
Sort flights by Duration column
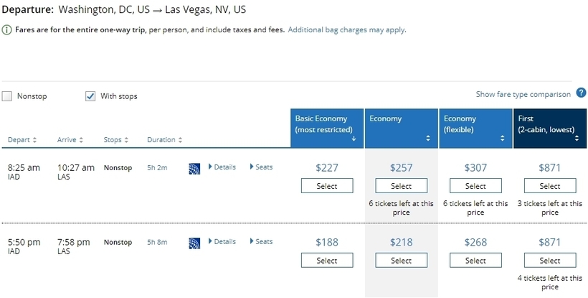[165, 140]
